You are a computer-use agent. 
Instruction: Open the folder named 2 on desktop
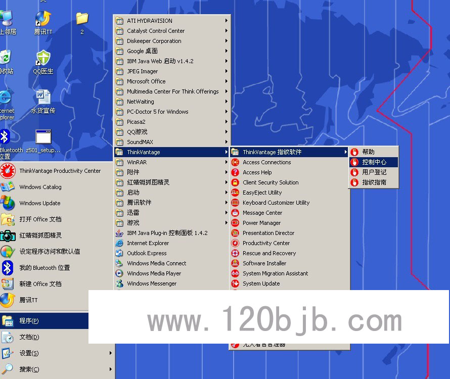pyautogui.click(x=82, y=18)
